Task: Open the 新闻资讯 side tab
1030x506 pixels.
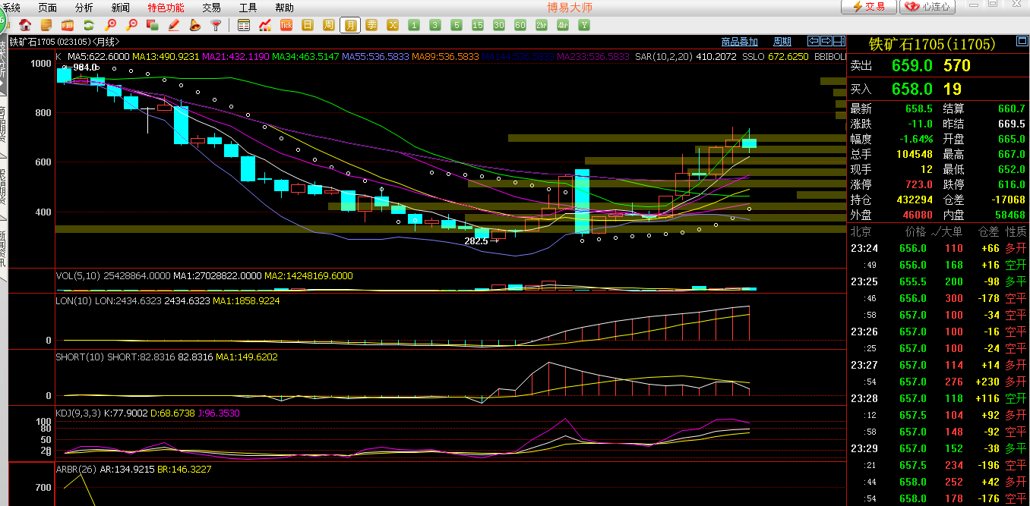Action: pyautogui.click(x=3, y=247)
